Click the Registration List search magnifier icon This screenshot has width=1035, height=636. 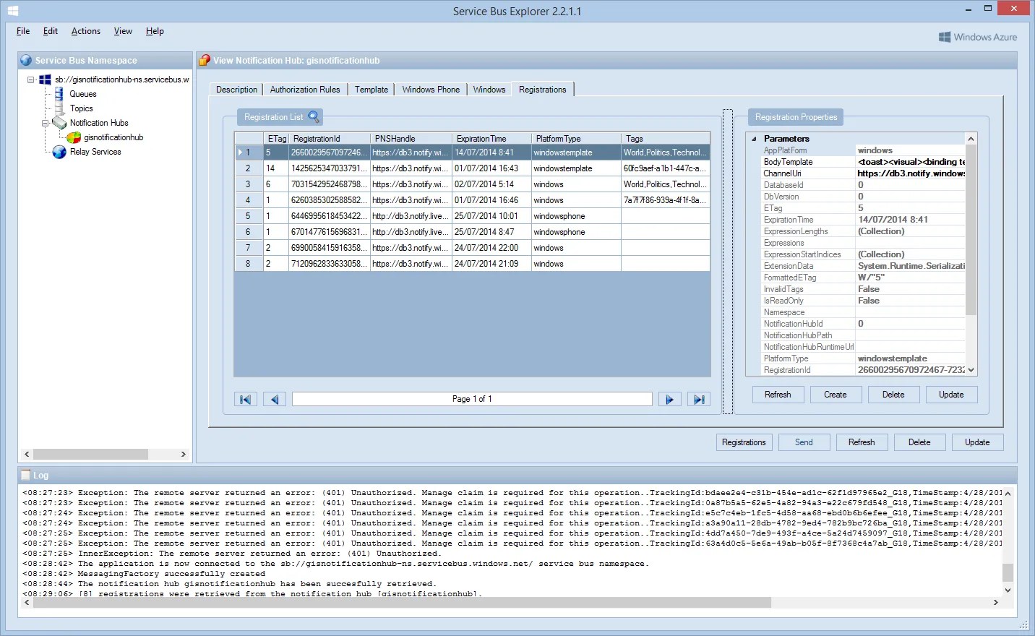[314, 116]
